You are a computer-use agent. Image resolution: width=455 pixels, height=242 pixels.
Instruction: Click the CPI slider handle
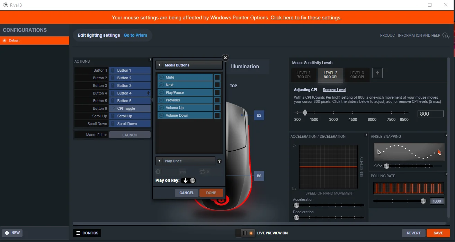pyautogui.click(x=305, y=113)
